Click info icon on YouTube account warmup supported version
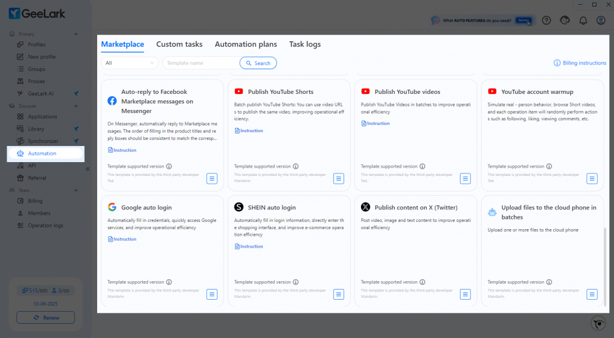Image resolution: width=614 pixels, height=338 pixels. [x=549, y=166]
